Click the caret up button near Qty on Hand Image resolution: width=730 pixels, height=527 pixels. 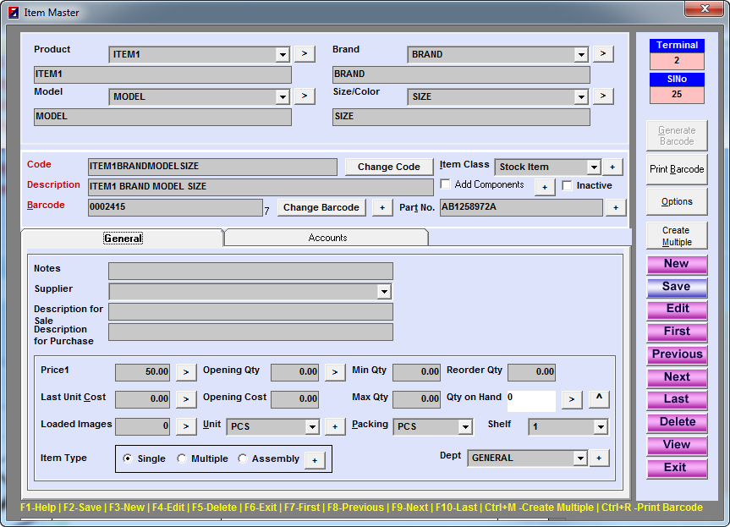tap(599, 399)
